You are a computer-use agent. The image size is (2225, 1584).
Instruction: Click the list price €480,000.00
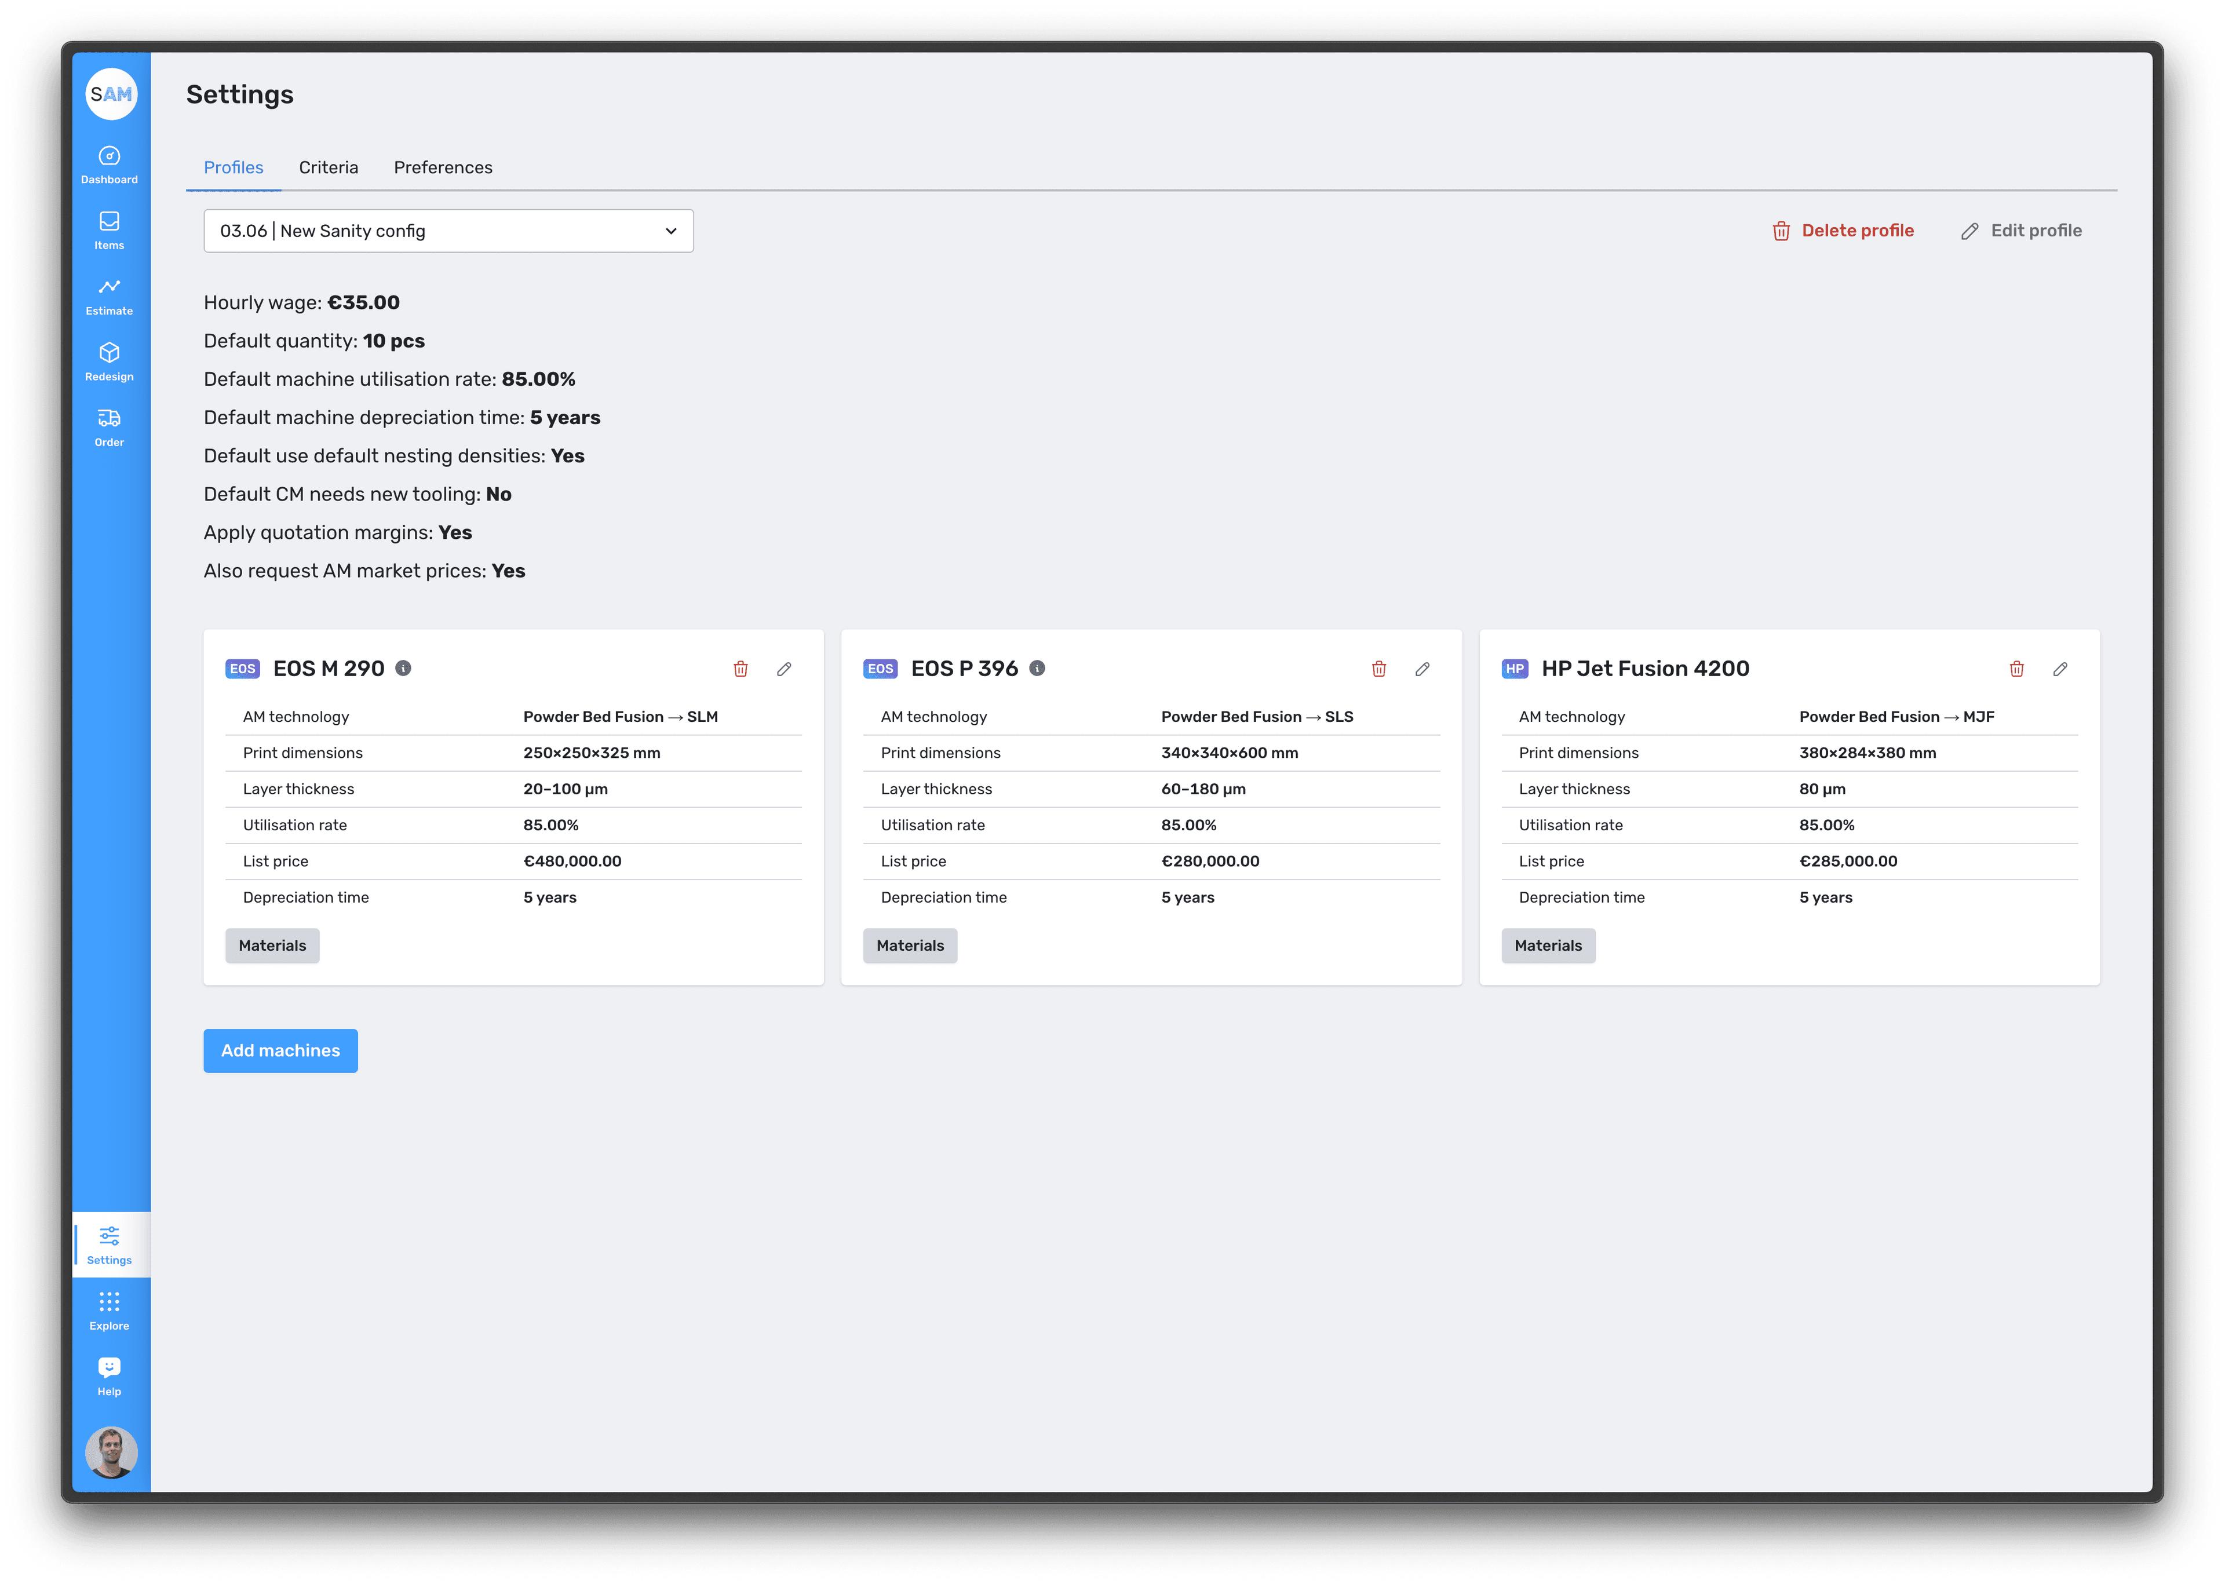click(x=572, y=862)
